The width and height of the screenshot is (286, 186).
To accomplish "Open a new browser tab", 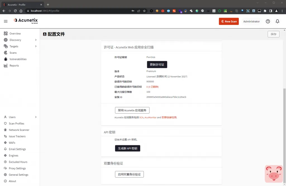I will click(x=48, y=4).
